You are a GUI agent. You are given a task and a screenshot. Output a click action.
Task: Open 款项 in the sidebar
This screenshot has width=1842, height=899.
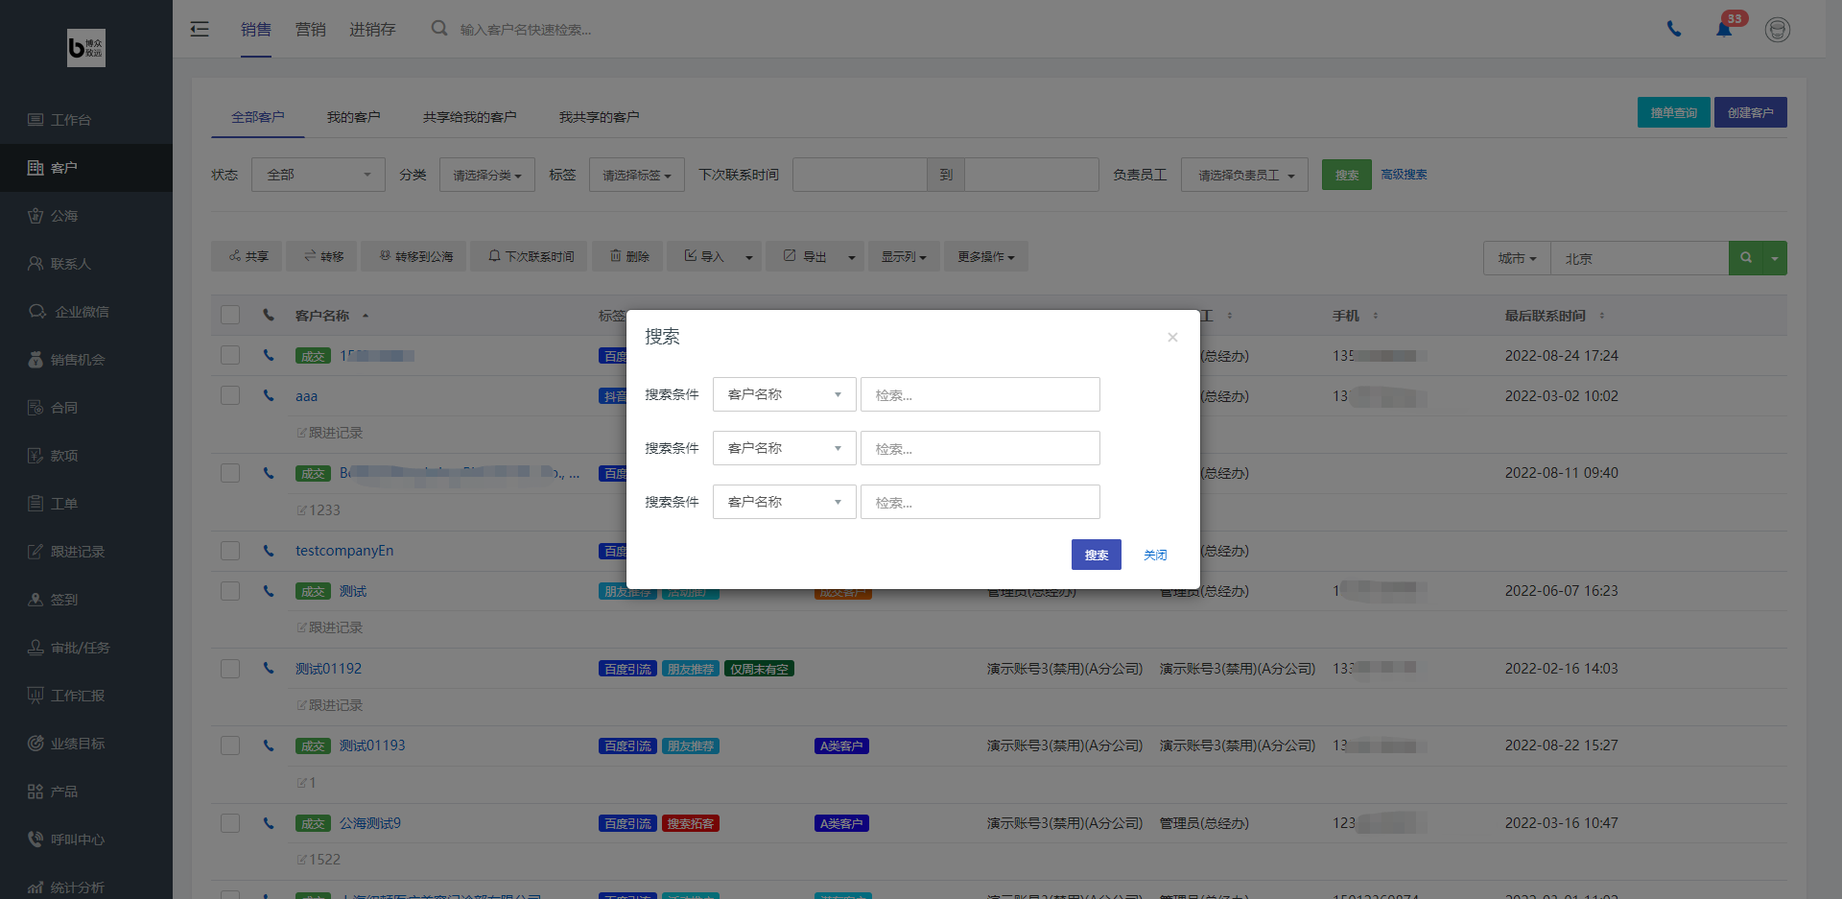[86, 456]
